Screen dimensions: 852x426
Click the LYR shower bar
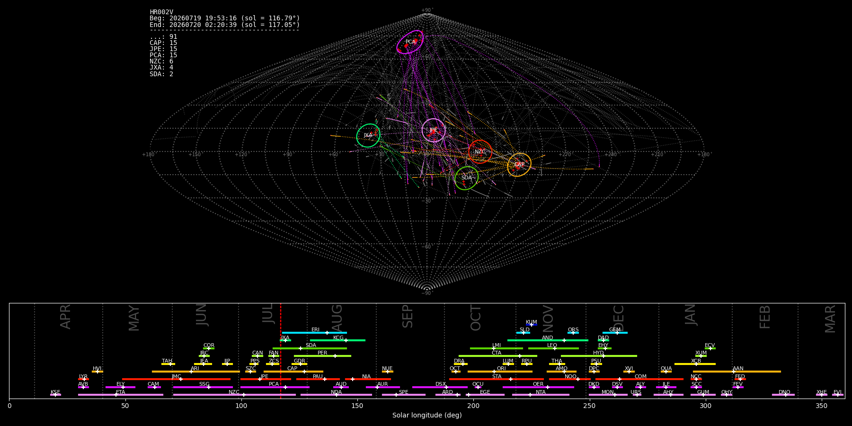tap(83, 379)
